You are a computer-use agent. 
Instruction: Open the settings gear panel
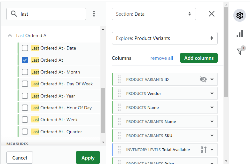239,15
